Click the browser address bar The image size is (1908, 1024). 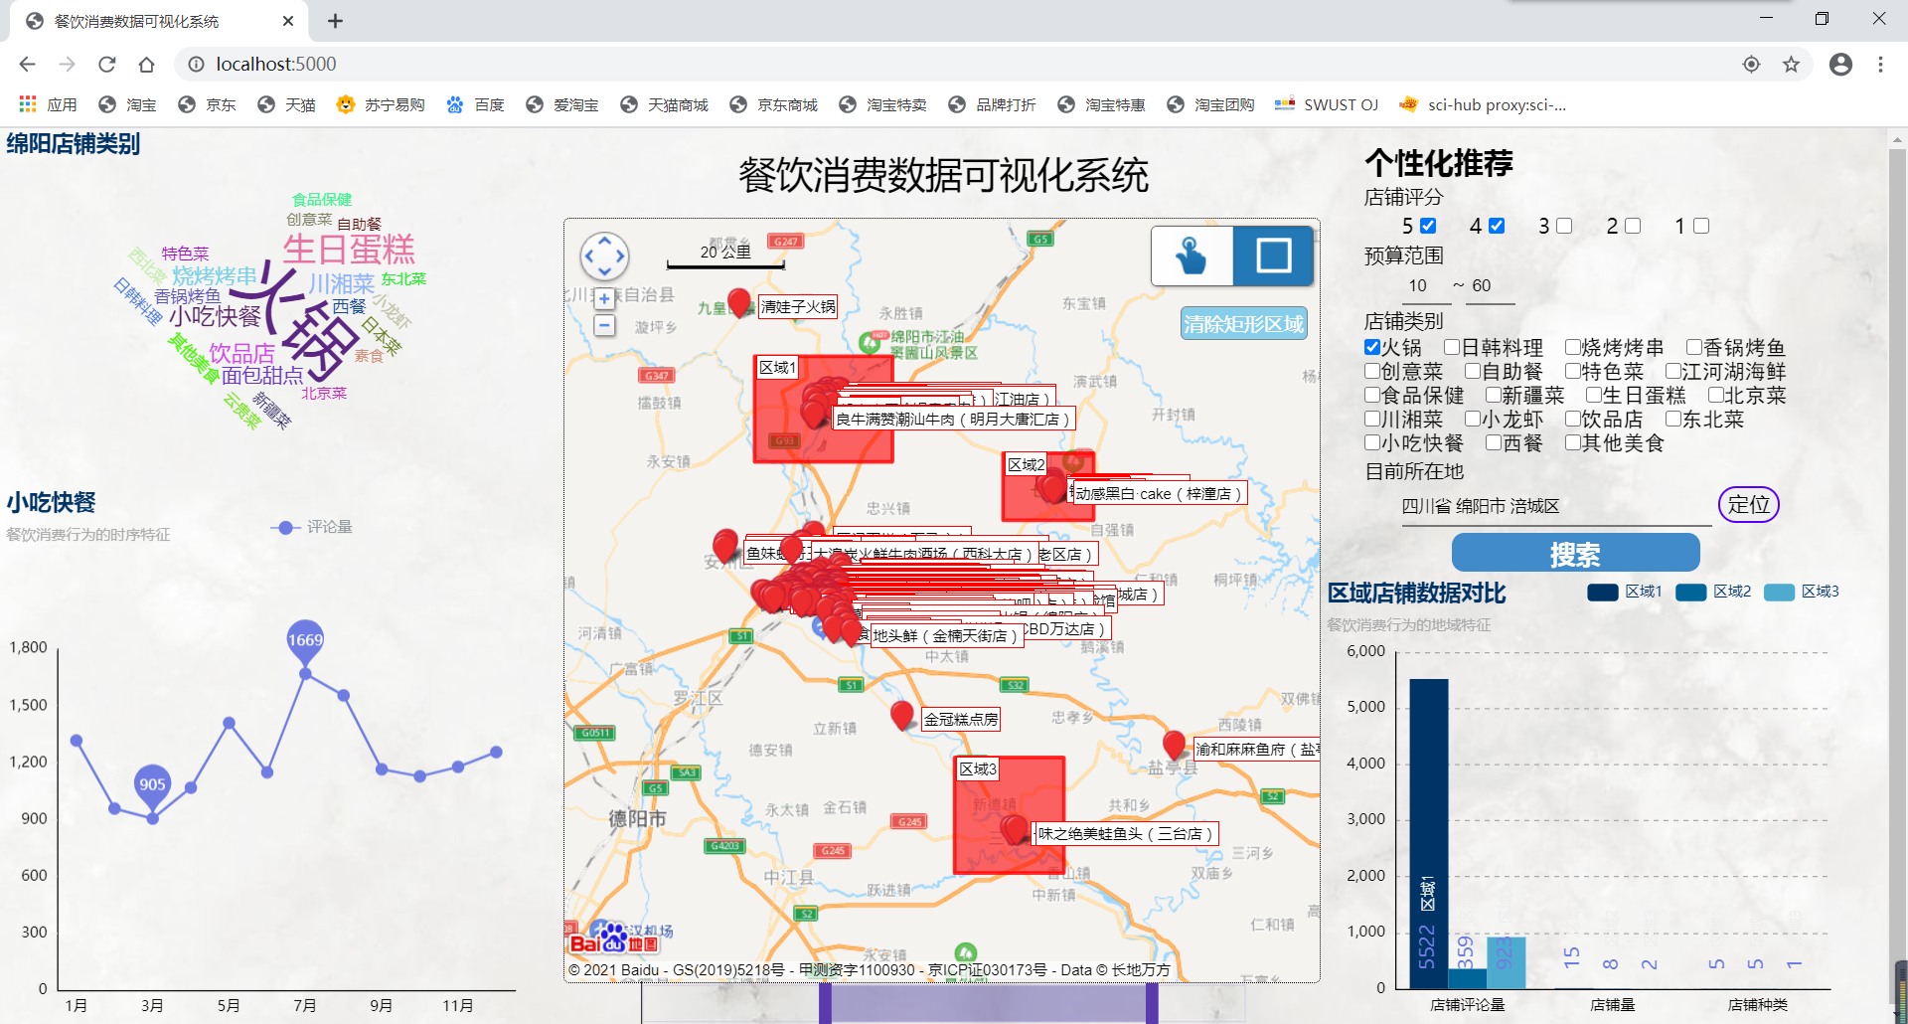[954, 64]
